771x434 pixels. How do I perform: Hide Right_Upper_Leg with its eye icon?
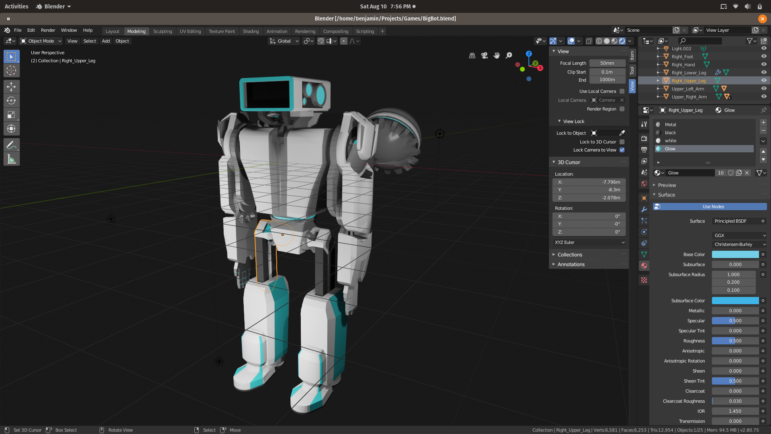pyautogui.click(x=764, y=80)
